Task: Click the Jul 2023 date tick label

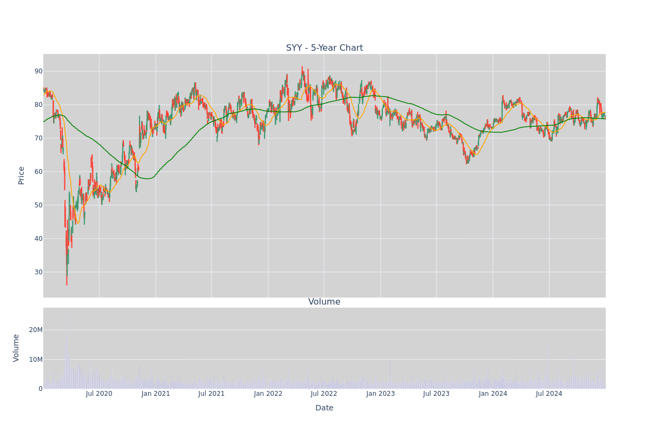Action: pyautogui.click(x=436, y=394)
